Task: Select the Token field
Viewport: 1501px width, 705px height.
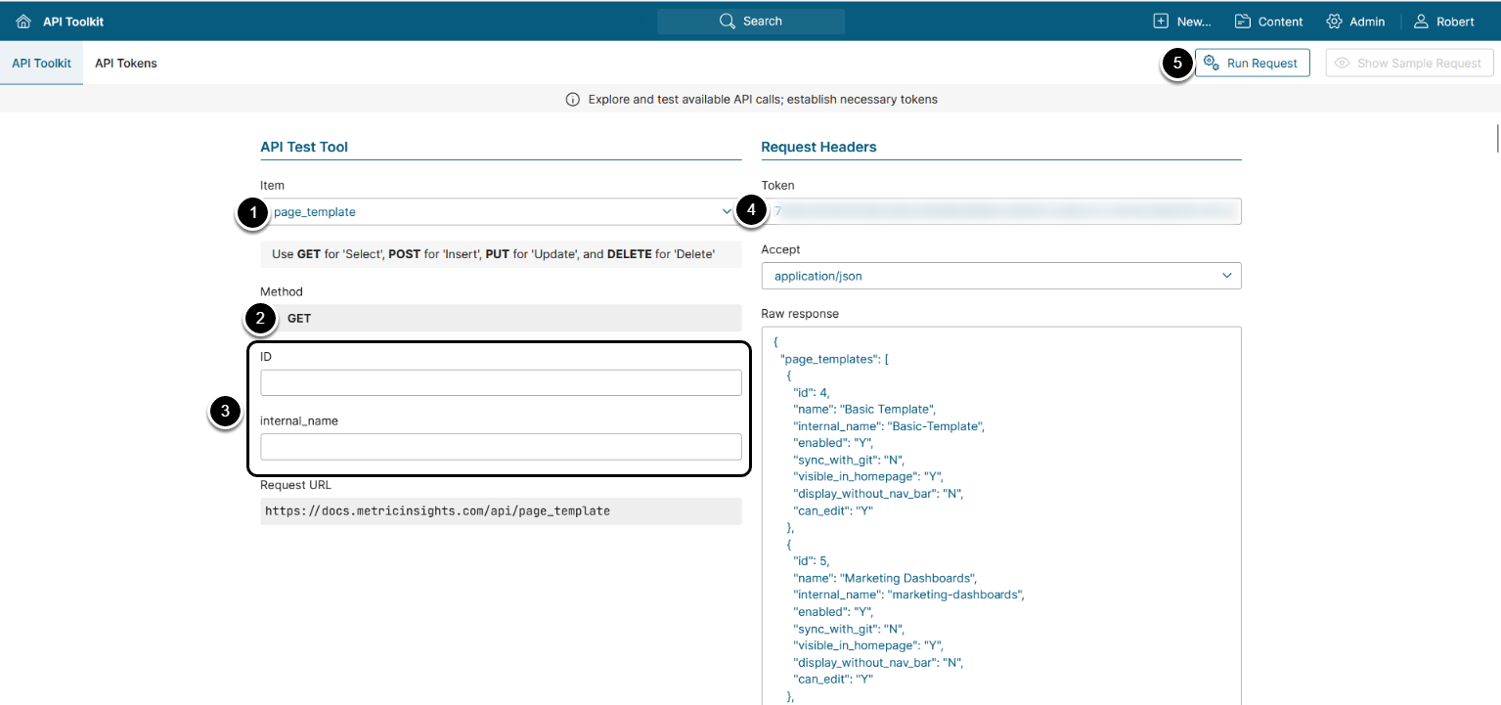Action: click(x=1001, y=211)
